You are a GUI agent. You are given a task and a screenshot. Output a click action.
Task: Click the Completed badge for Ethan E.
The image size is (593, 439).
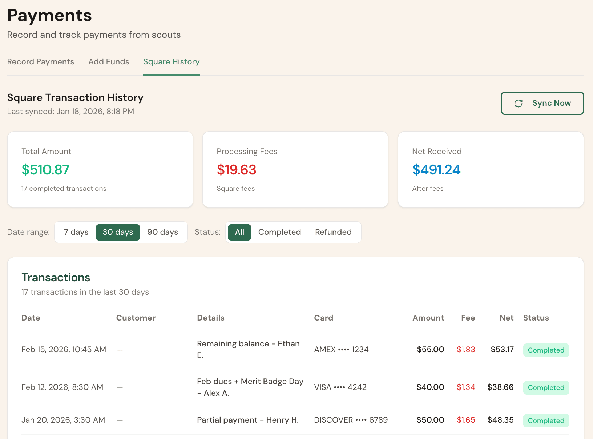coord(546,350)
